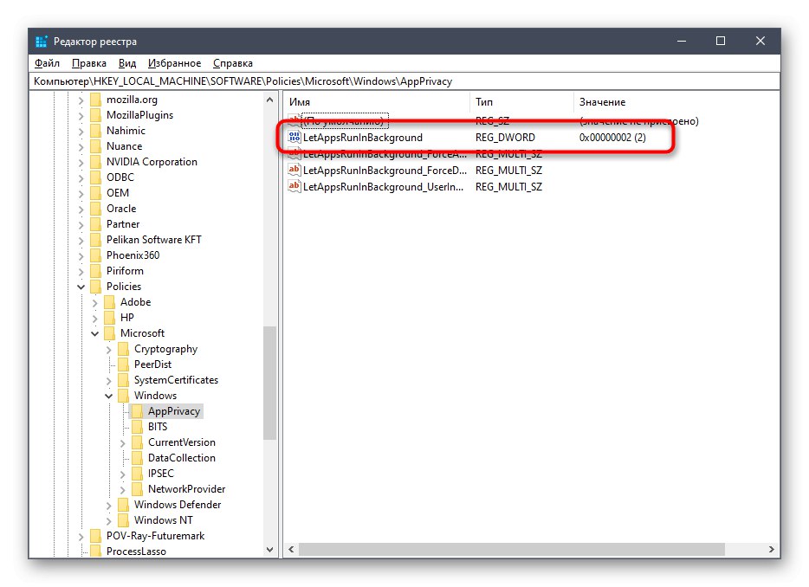Click the tree pane scroll down arrow
The image size is (809, 587).
click(270, 550)
